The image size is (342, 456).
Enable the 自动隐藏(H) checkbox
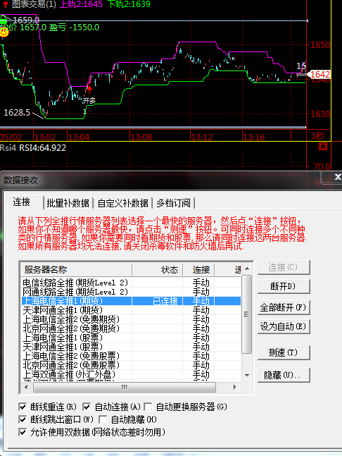pos(103,419)
